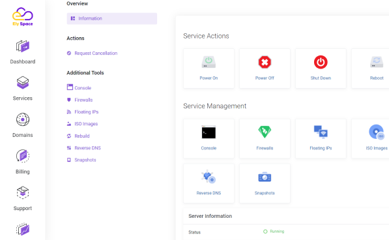Screen dimensions: 389x240
Task: Open the Console terminal card icon
Action: coord(209,132)
